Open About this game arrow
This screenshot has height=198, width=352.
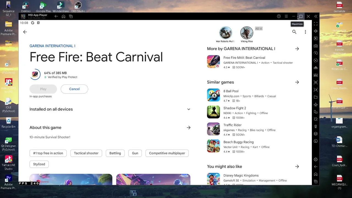pyautogui.click(x=189, y=128)
